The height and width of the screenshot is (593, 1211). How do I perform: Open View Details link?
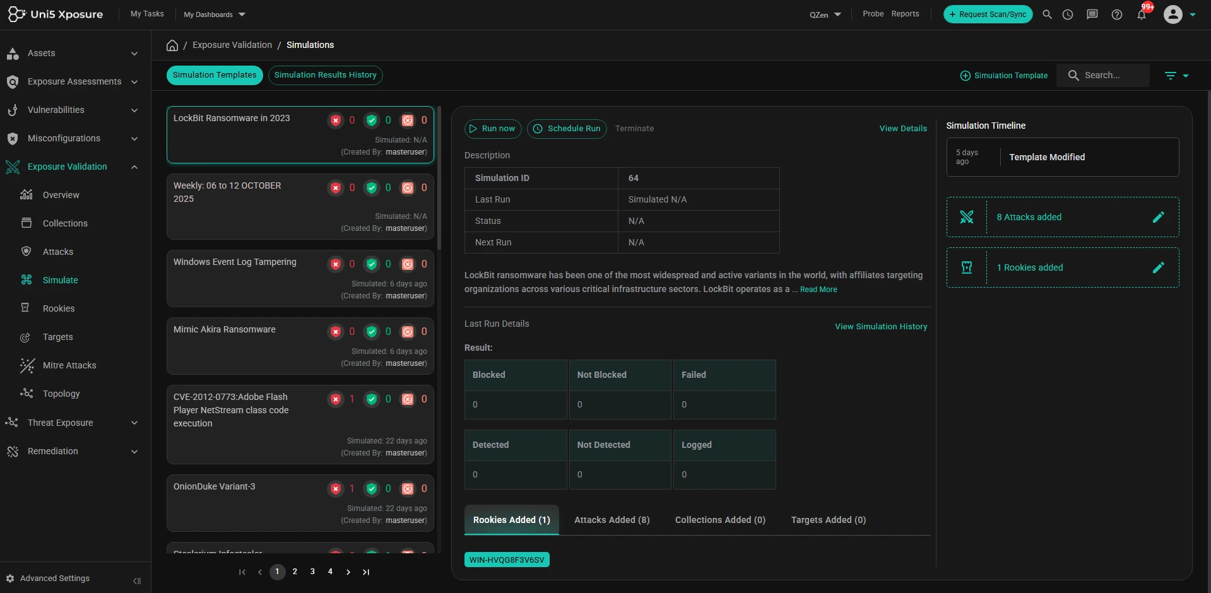[x=904, y=129]
